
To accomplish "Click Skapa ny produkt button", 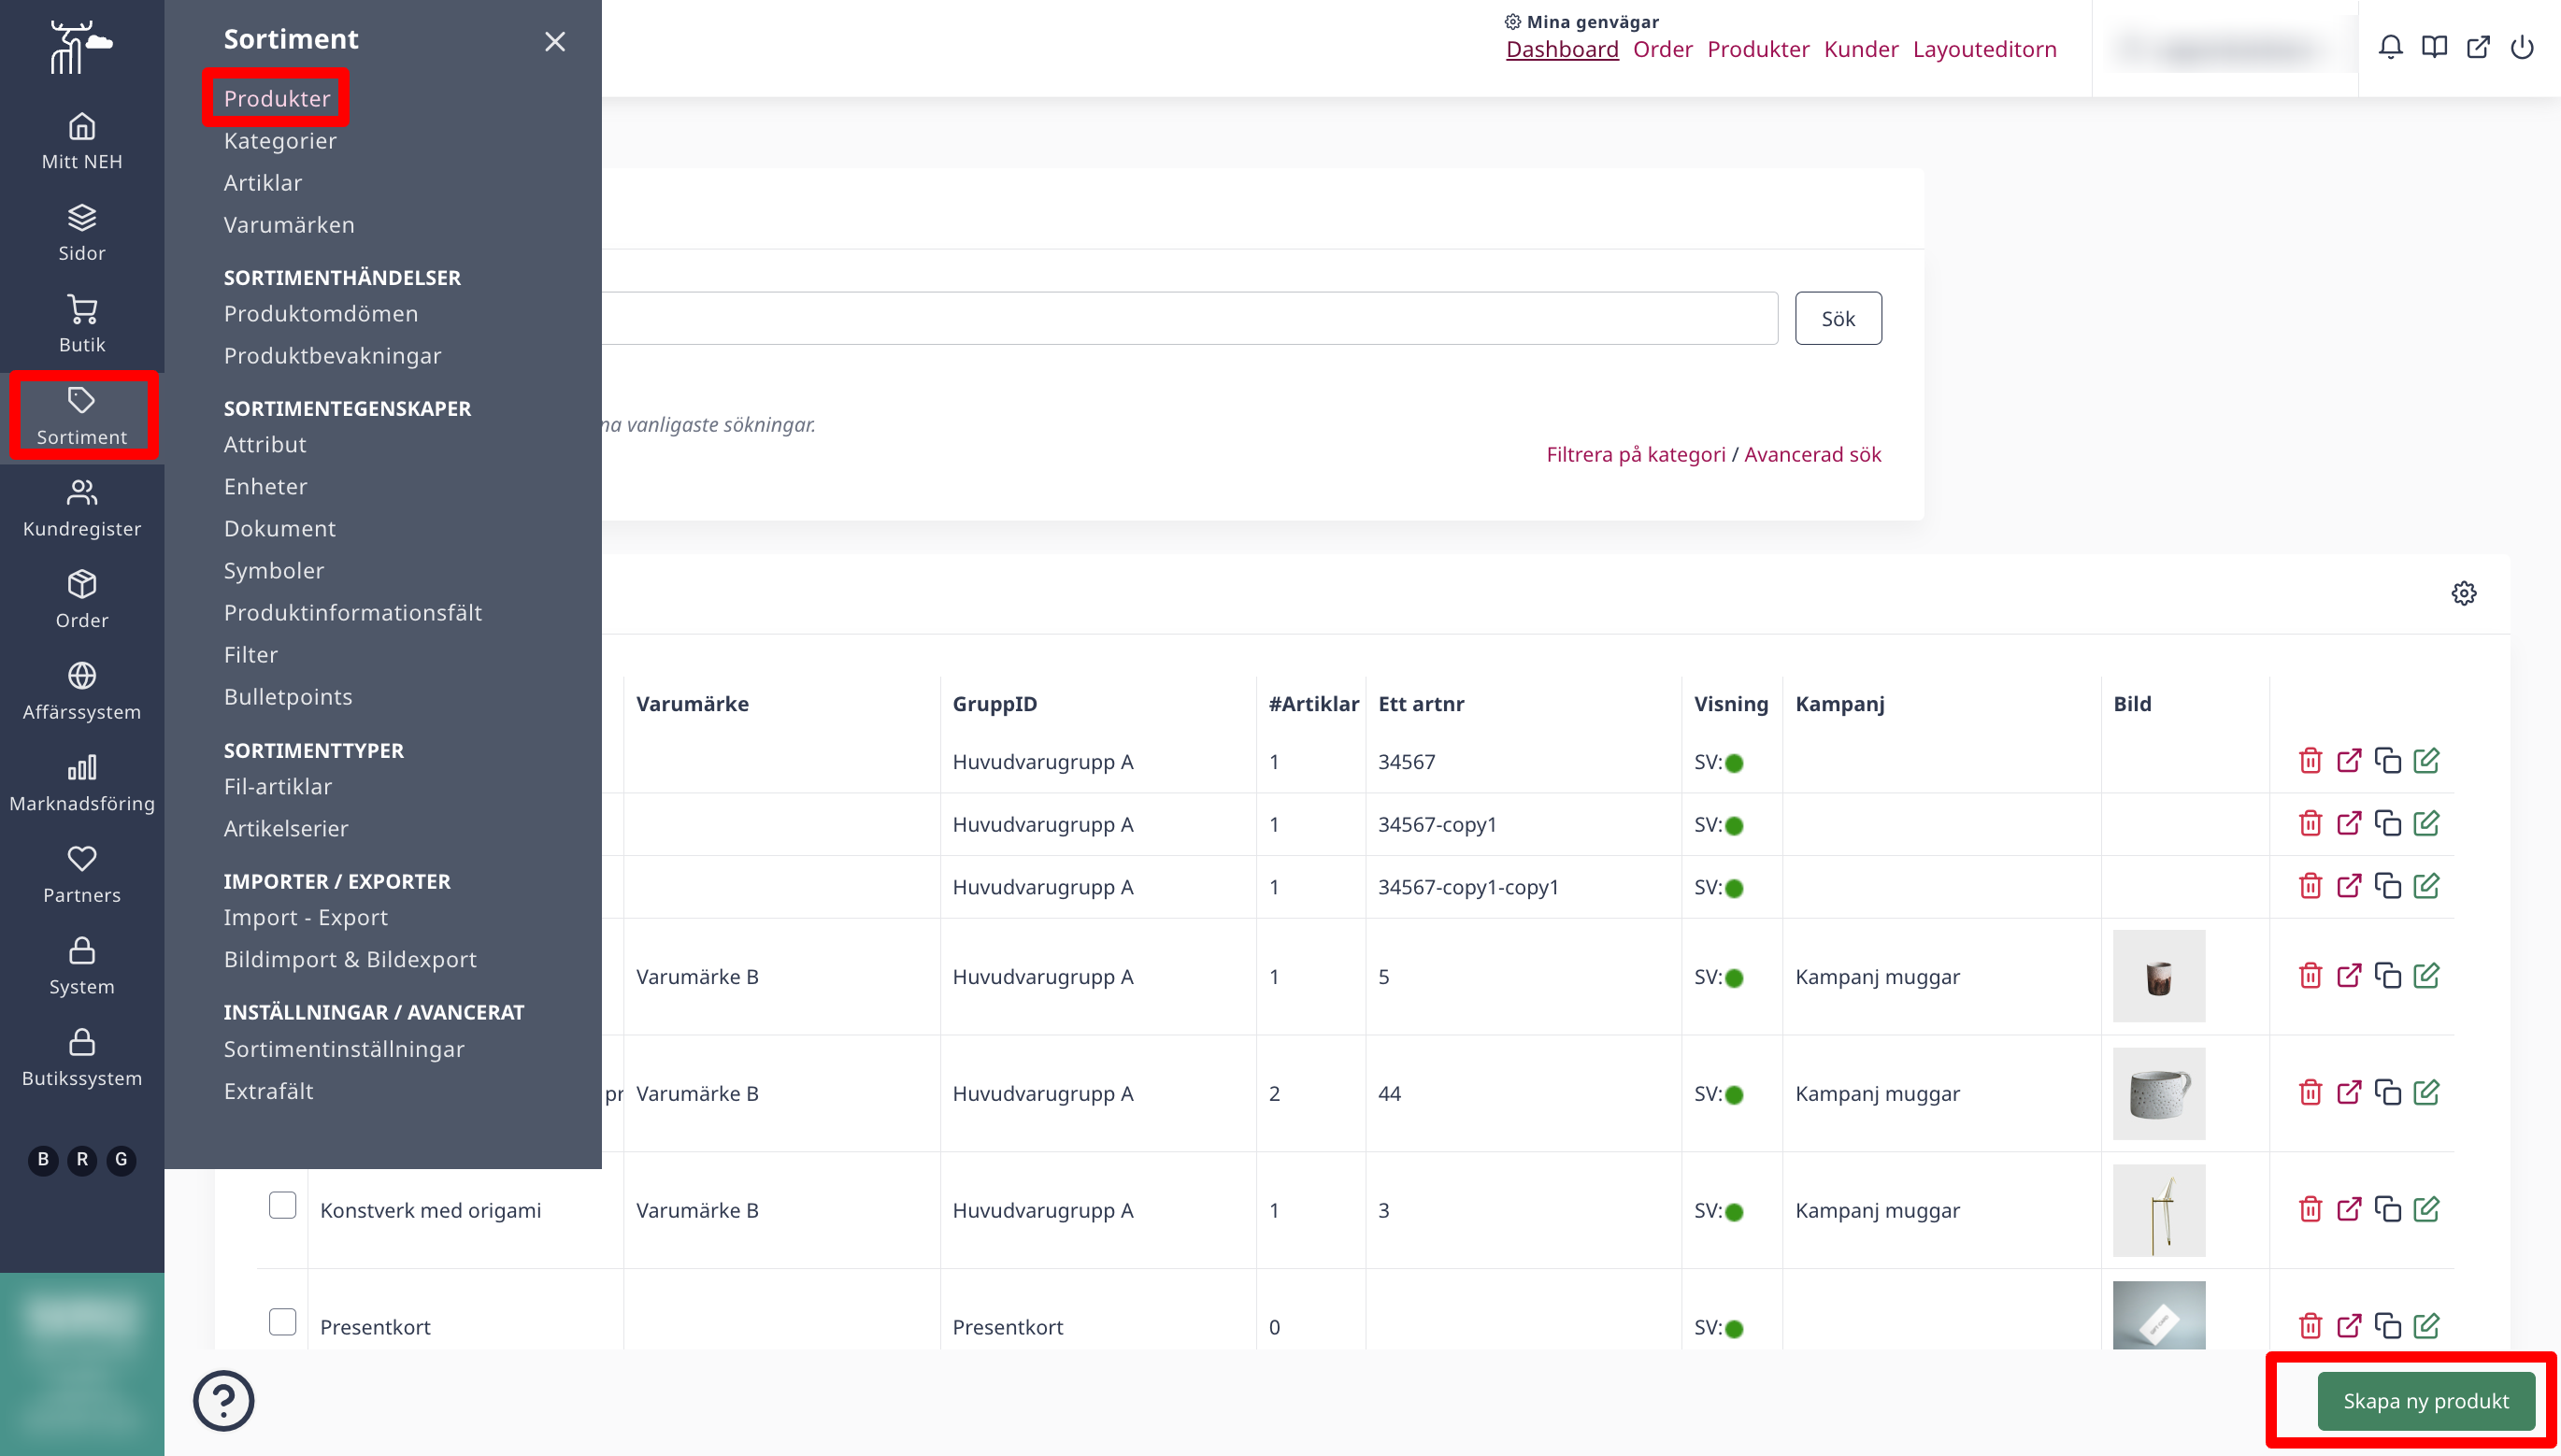I will pyautogui.click(x=2426, y=1401).
